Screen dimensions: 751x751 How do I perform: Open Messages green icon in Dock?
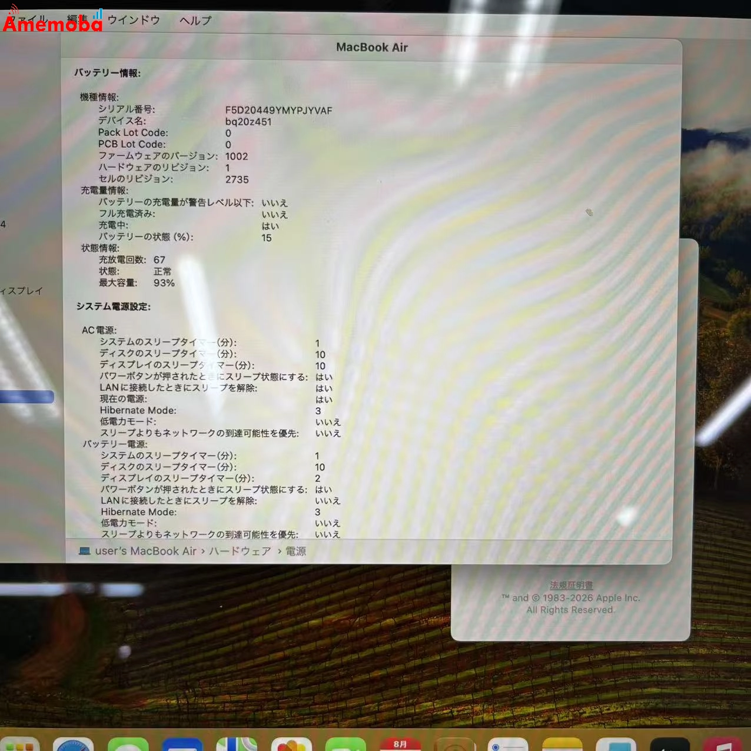(128, 744)
